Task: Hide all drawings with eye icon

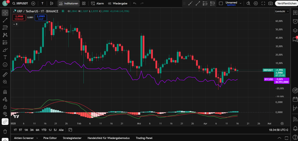Action: point(5,114)
